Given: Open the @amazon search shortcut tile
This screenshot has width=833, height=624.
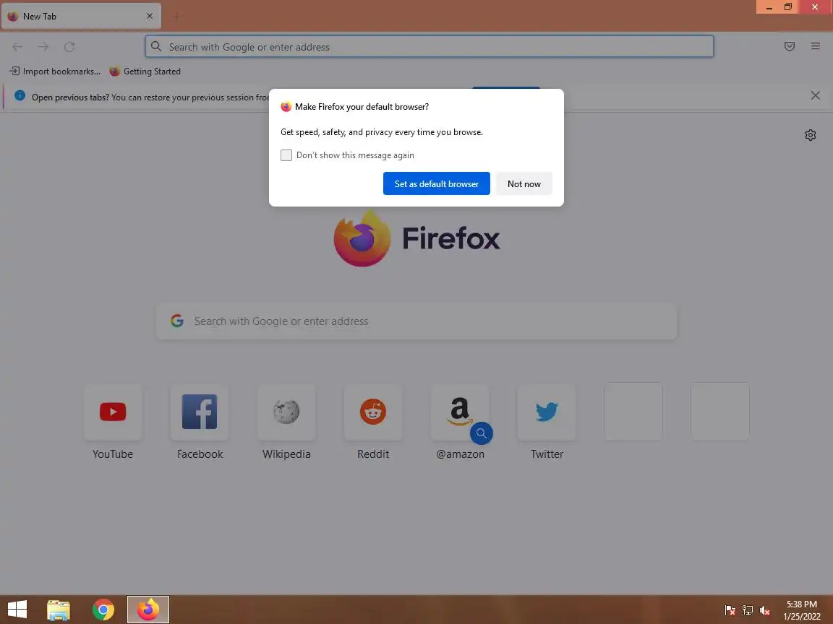Looking at the screenshot, I should coord(460,412).
